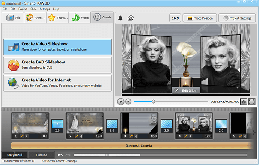259x165 pixels.
Task: Toggle the sound icon on slide 1
Action: point(27,136)
